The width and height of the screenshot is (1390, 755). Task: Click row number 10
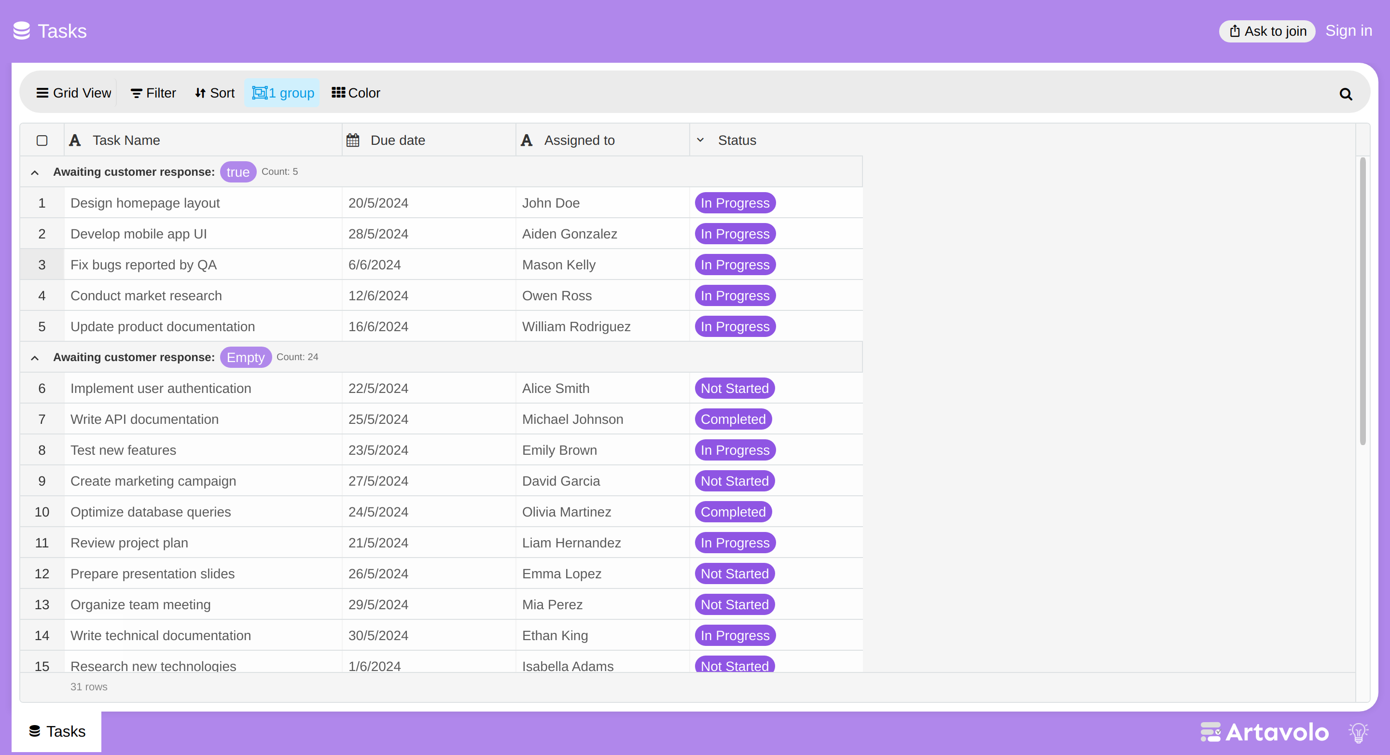[x=42, y=512]
